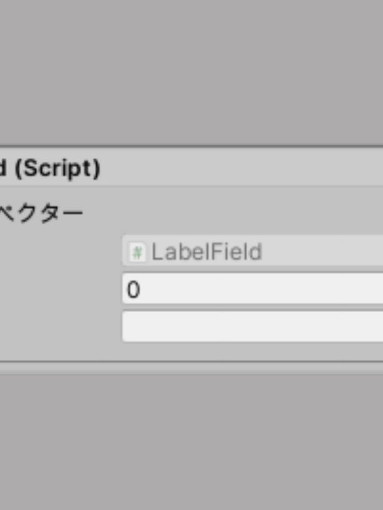This screenshot has height=510, width=383.
Task: Click the C# script icon beside LabelField
Action: point(137,252)
